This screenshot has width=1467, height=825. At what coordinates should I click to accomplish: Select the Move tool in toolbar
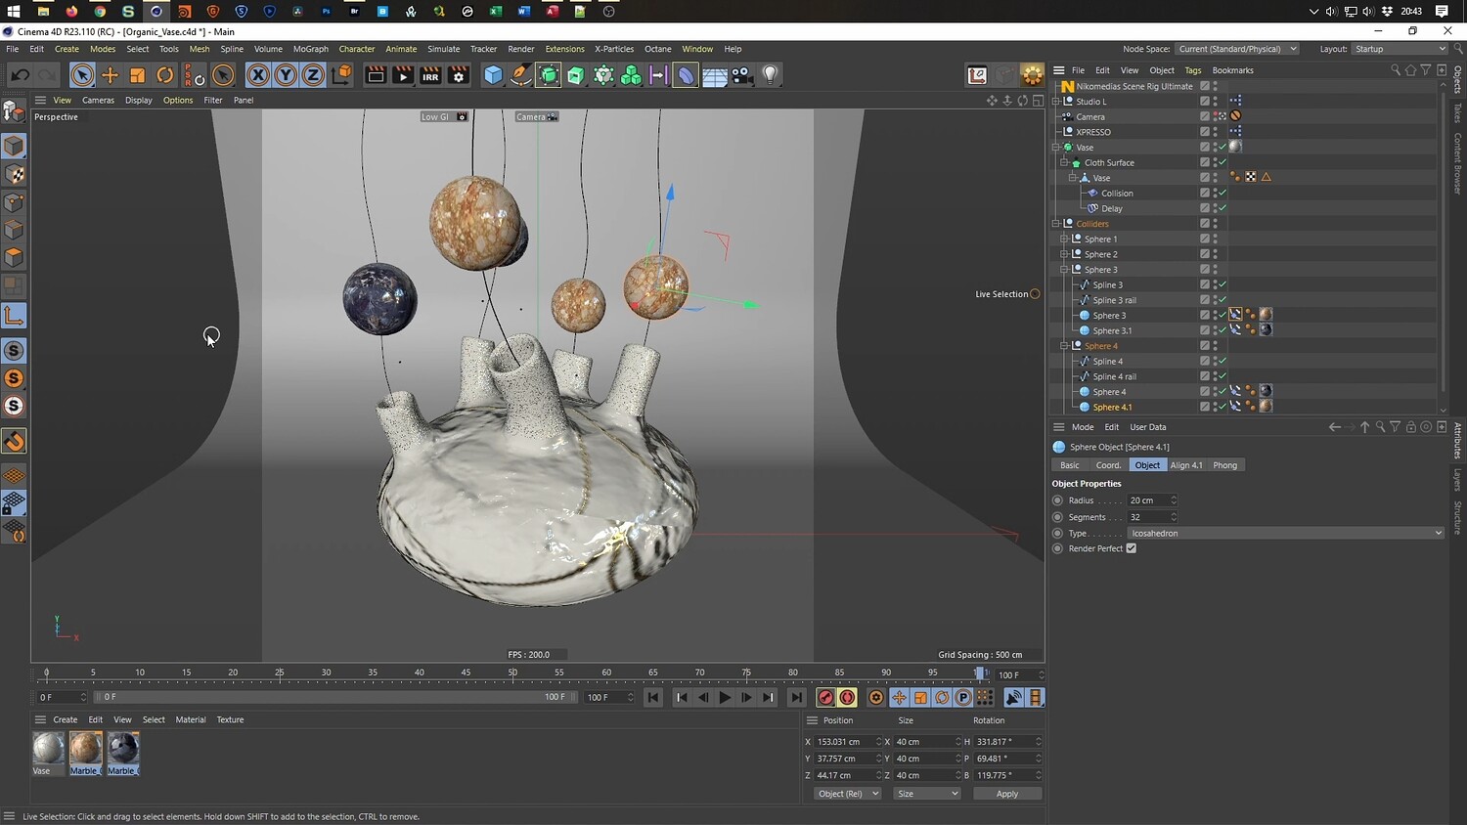point(110,75)
